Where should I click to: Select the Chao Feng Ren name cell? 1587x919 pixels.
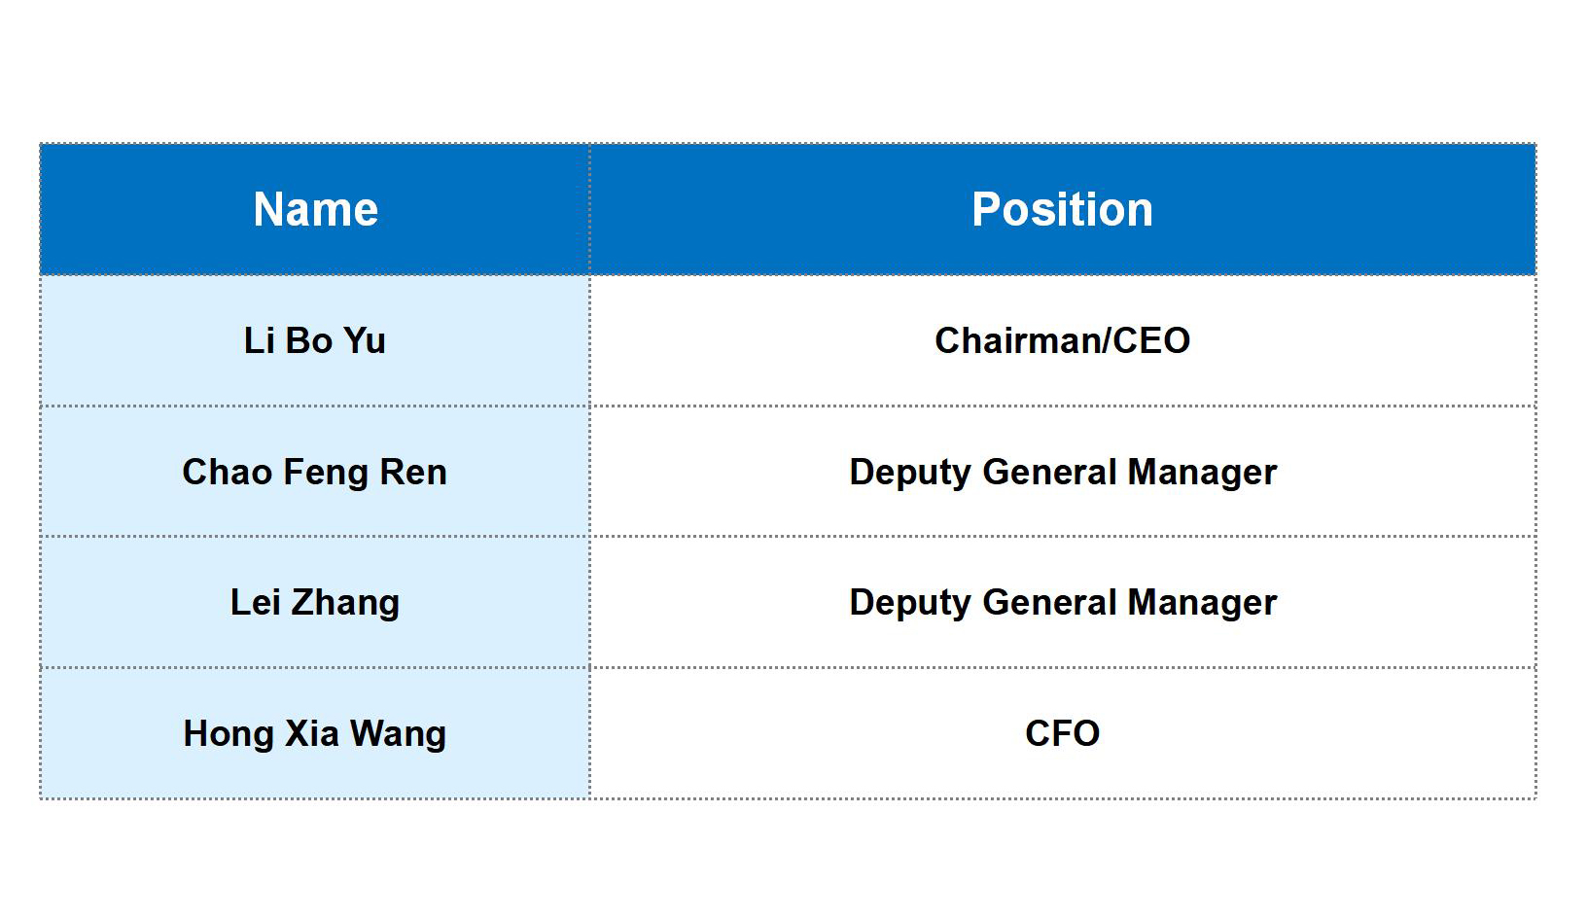click(x=315, y=473)
